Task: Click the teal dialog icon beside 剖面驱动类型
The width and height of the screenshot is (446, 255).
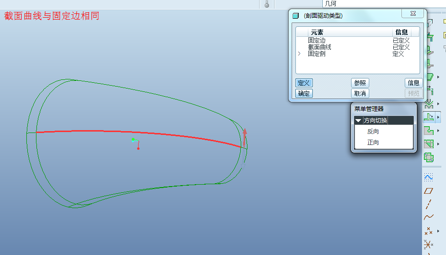Action: pos(296,16)
